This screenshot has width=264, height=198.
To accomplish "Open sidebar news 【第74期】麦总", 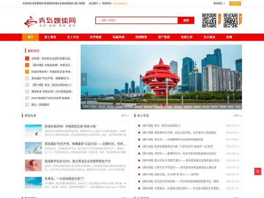I will click(51, 85).
